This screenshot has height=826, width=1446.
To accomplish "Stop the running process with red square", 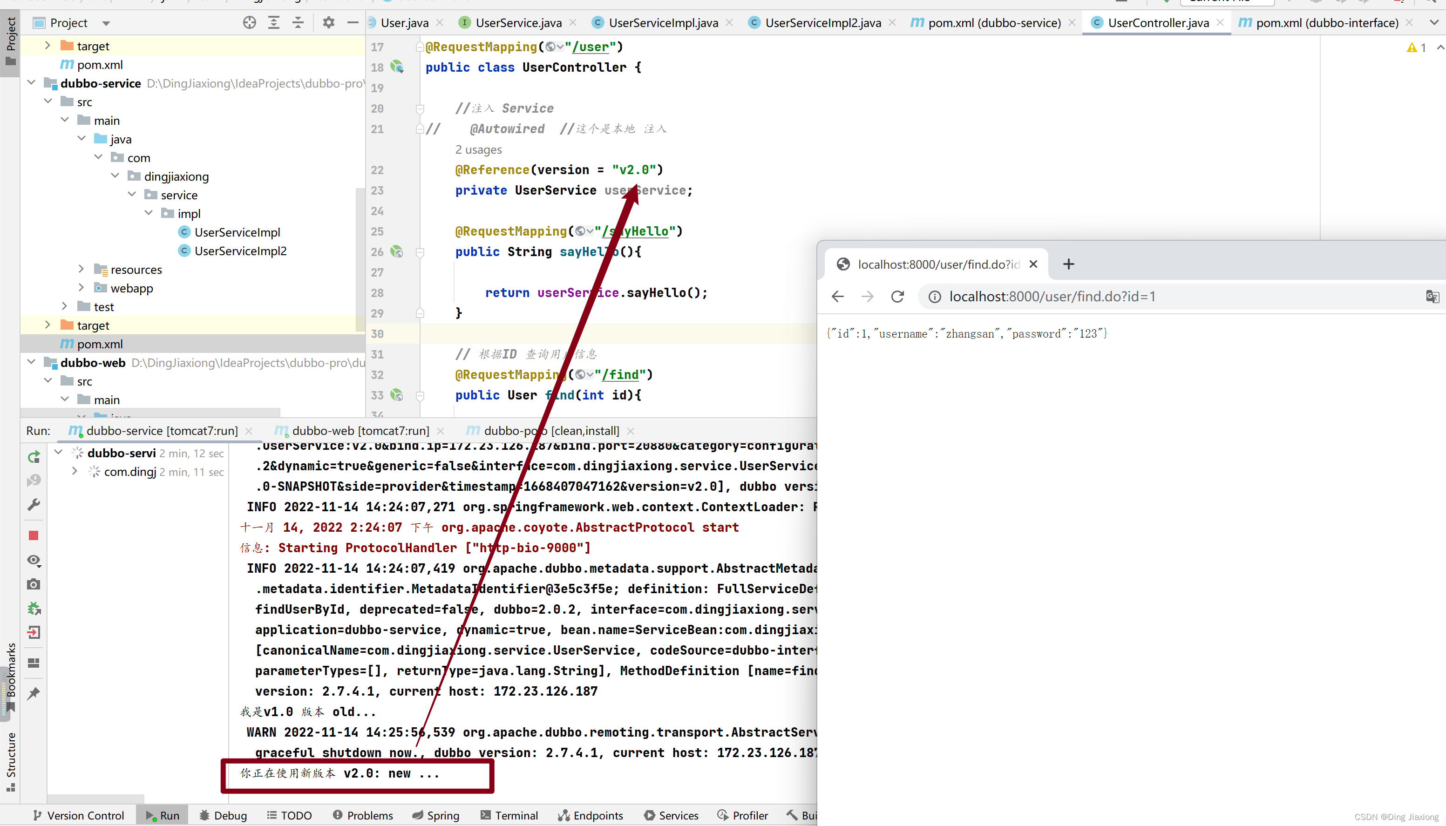I will 34,535.
